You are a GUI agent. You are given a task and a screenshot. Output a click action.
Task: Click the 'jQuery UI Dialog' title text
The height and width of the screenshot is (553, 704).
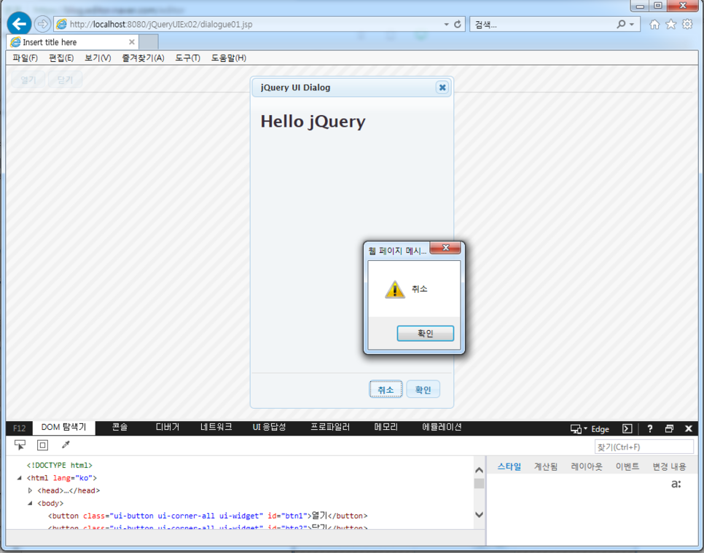295,87
